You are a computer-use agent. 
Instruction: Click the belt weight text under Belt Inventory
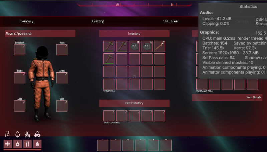(x=112, y=123)
